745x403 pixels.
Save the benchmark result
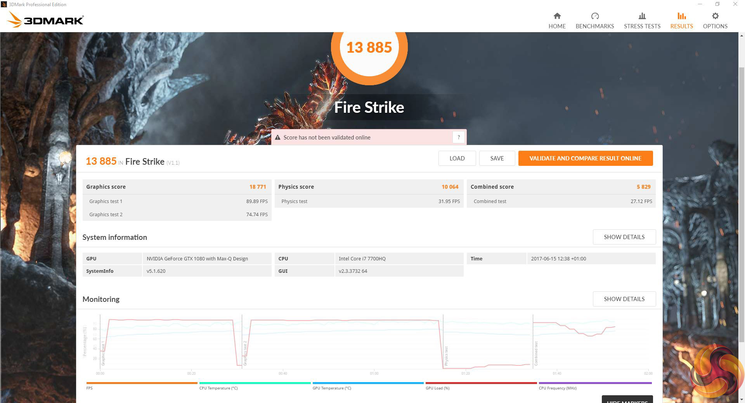(x=497, y=158)
